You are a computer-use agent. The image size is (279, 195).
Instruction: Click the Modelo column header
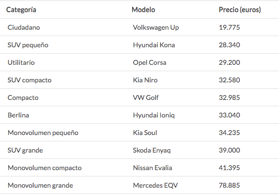click(x=143, y=10)
